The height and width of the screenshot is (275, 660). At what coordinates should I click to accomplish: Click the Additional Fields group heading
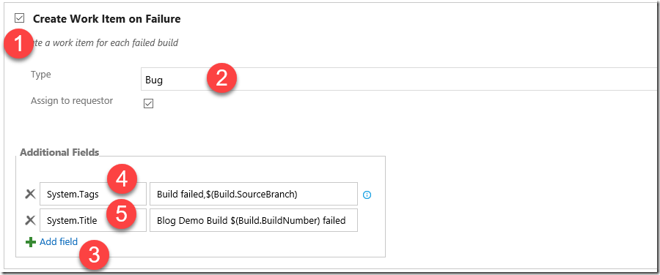pyautogui.click(x=59, y=152)
